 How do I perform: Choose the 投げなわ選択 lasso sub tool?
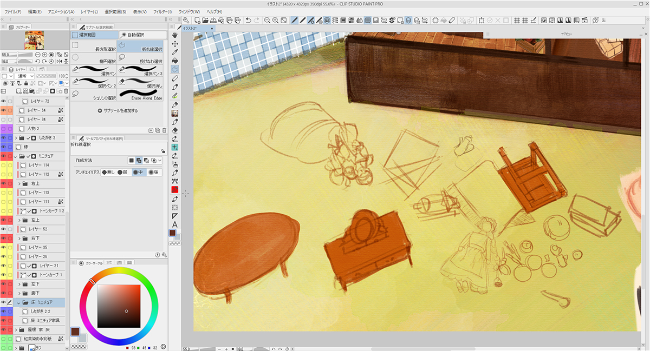click(x=140, y=58)
